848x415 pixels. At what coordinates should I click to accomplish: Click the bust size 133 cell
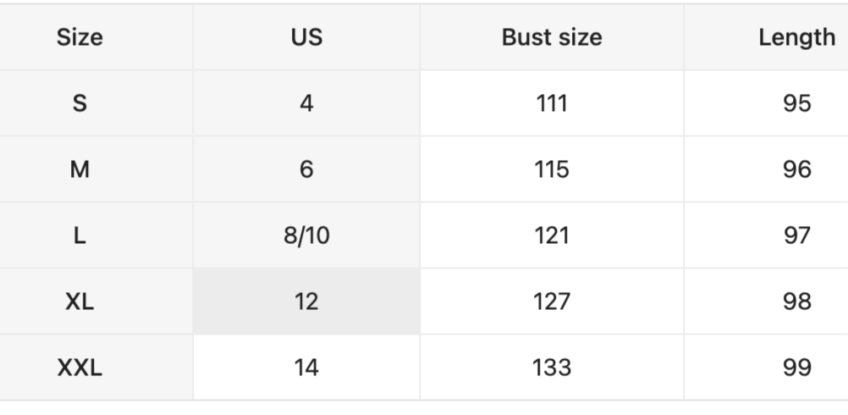point(552,368)
